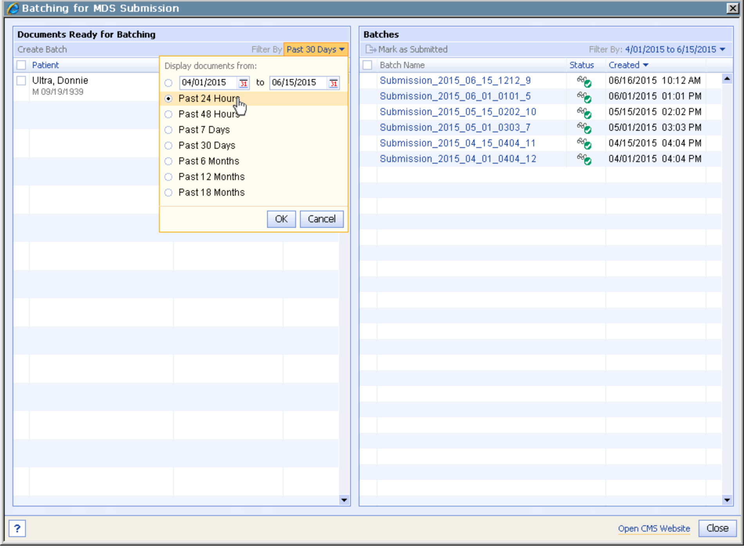Image resolution: width=744 pixels, height=548 pixels.
Task: Click the help question mark icon
Action: point(17,528)
